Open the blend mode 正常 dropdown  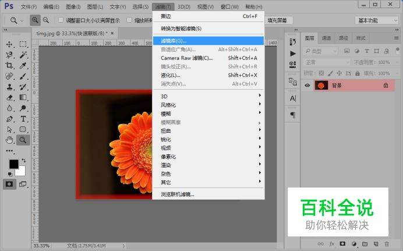point(327,62)
